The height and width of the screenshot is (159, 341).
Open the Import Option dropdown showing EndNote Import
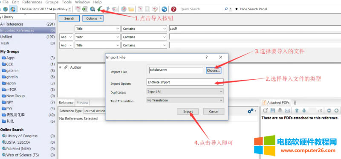pyautogui.click(x=185, y=82)
